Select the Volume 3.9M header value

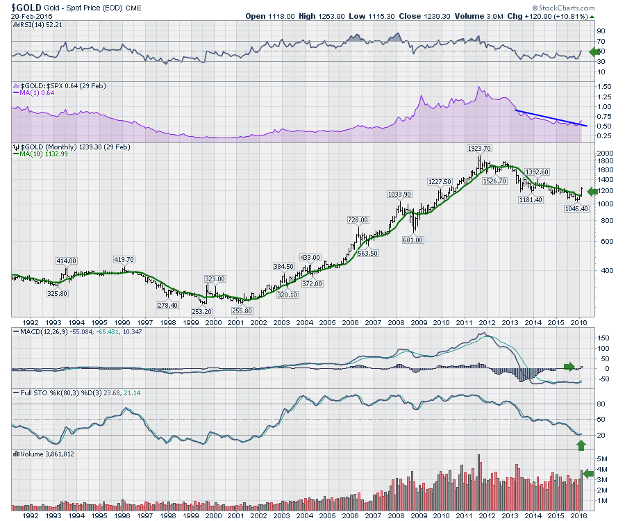479,17
